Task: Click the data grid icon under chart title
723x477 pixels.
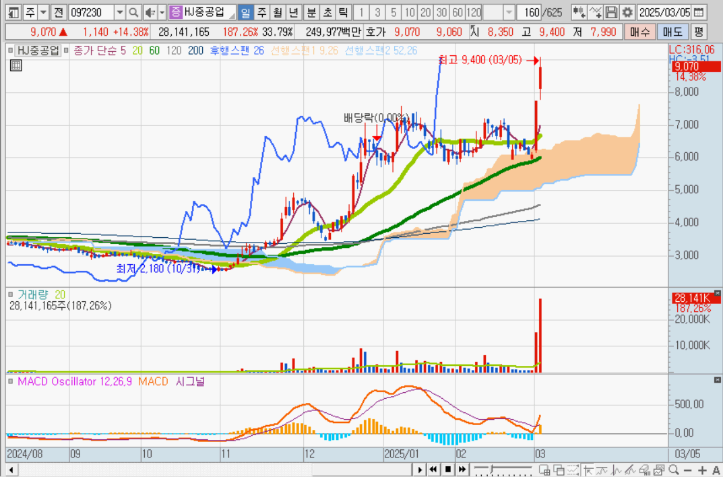Action: [15, 65]
